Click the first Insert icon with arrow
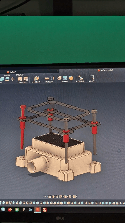This screenshot has height=223, width=125. click(59, 78)
